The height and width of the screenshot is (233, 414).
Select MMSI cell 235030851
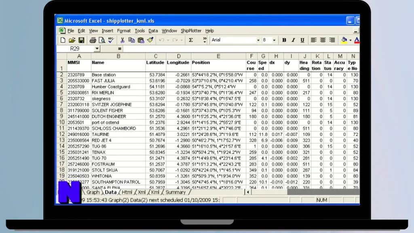point(79,93)
